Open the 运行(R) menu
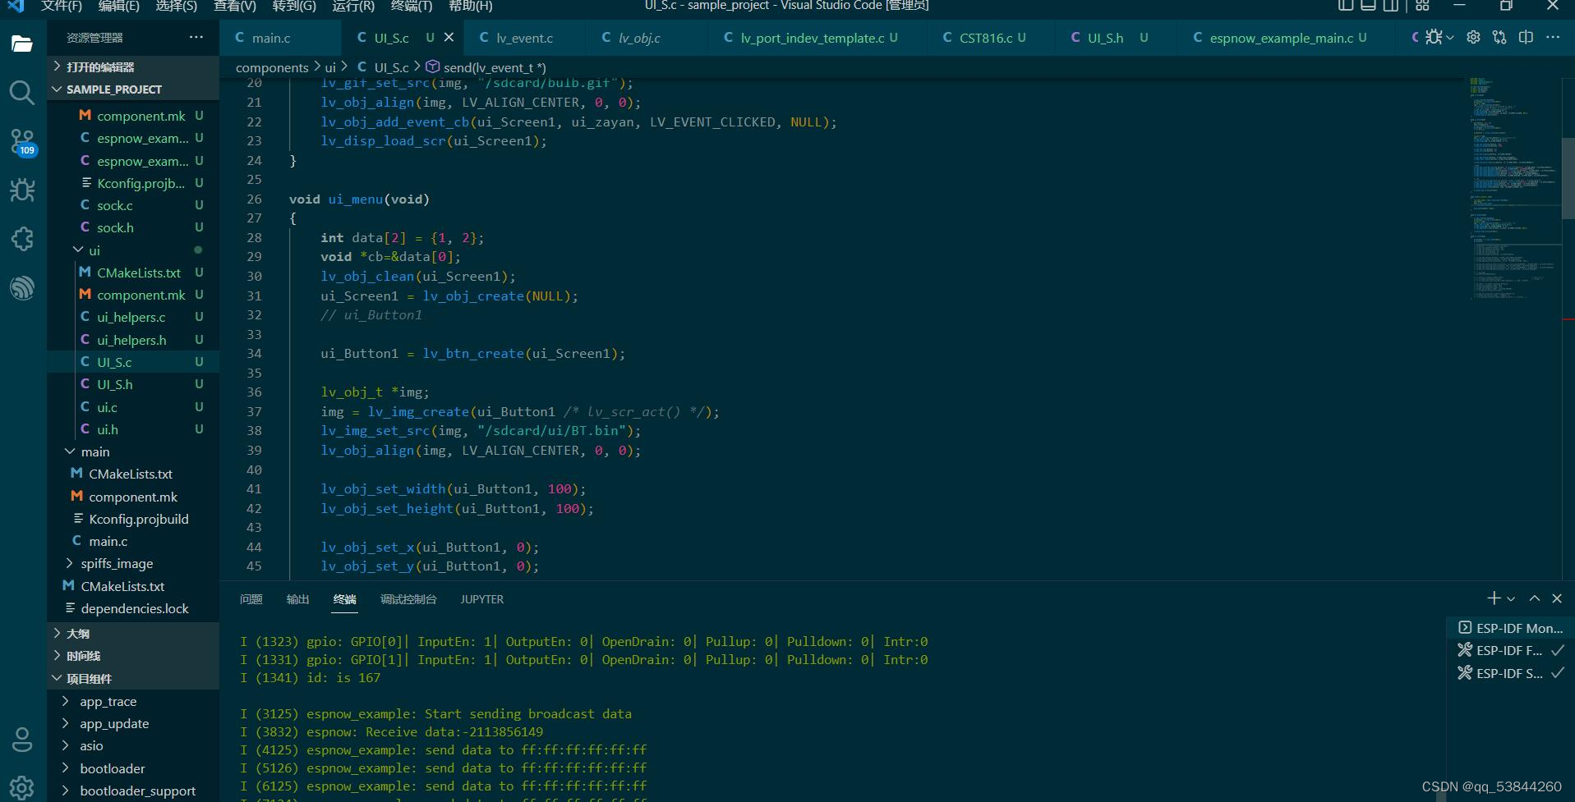Image resolution: width=1575 pixels, height=802 pixels. pyautogui.click(x=353, y=6)
